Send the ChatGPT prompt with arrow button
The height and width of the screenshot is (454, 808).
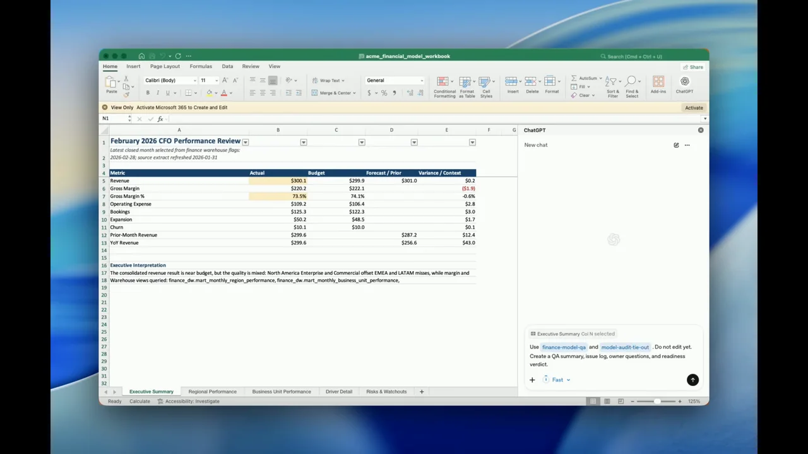pyautogui.click(x=692, y=380)
